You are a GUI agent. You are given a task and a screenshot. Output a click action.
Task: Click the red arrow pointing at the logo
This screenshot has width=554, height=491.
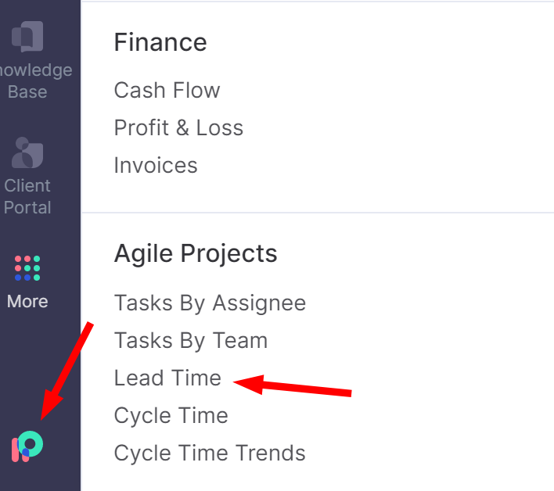pos(66,371)
